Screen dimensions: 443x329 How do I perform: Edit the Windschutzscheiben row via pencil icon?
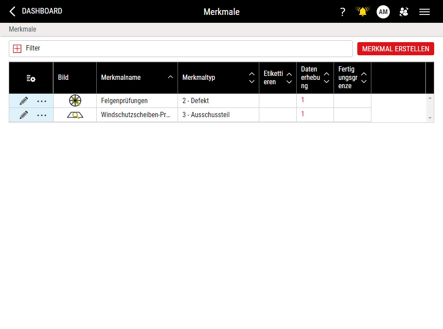point(24,115)
